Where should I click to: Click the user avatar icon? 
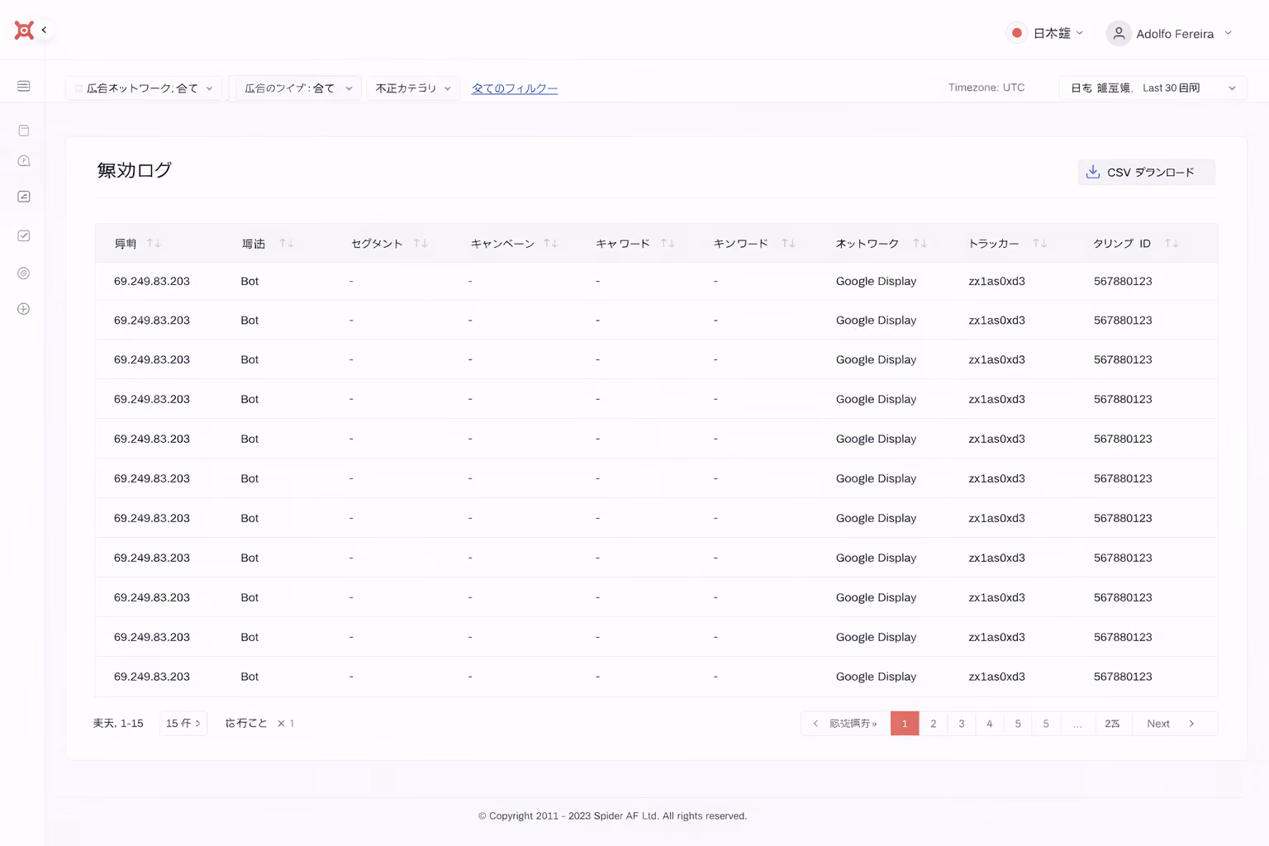pos(1119,33)
